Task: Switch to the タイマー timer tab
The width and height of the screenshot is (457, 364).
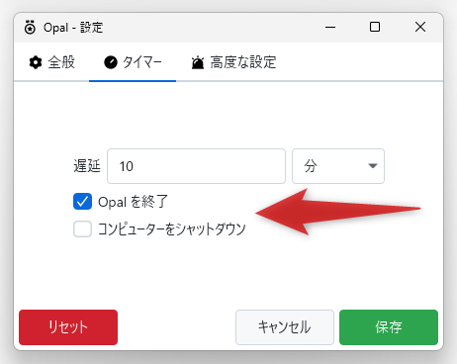Action: click(133, 62)
